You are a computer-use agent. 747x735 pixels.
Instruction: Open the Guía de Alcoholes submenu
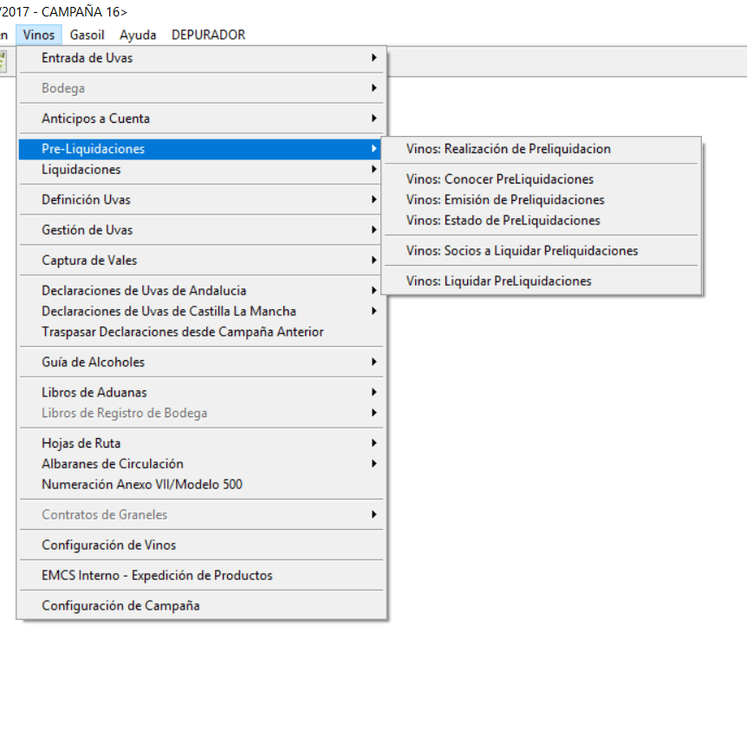click(x=94, y=362)
